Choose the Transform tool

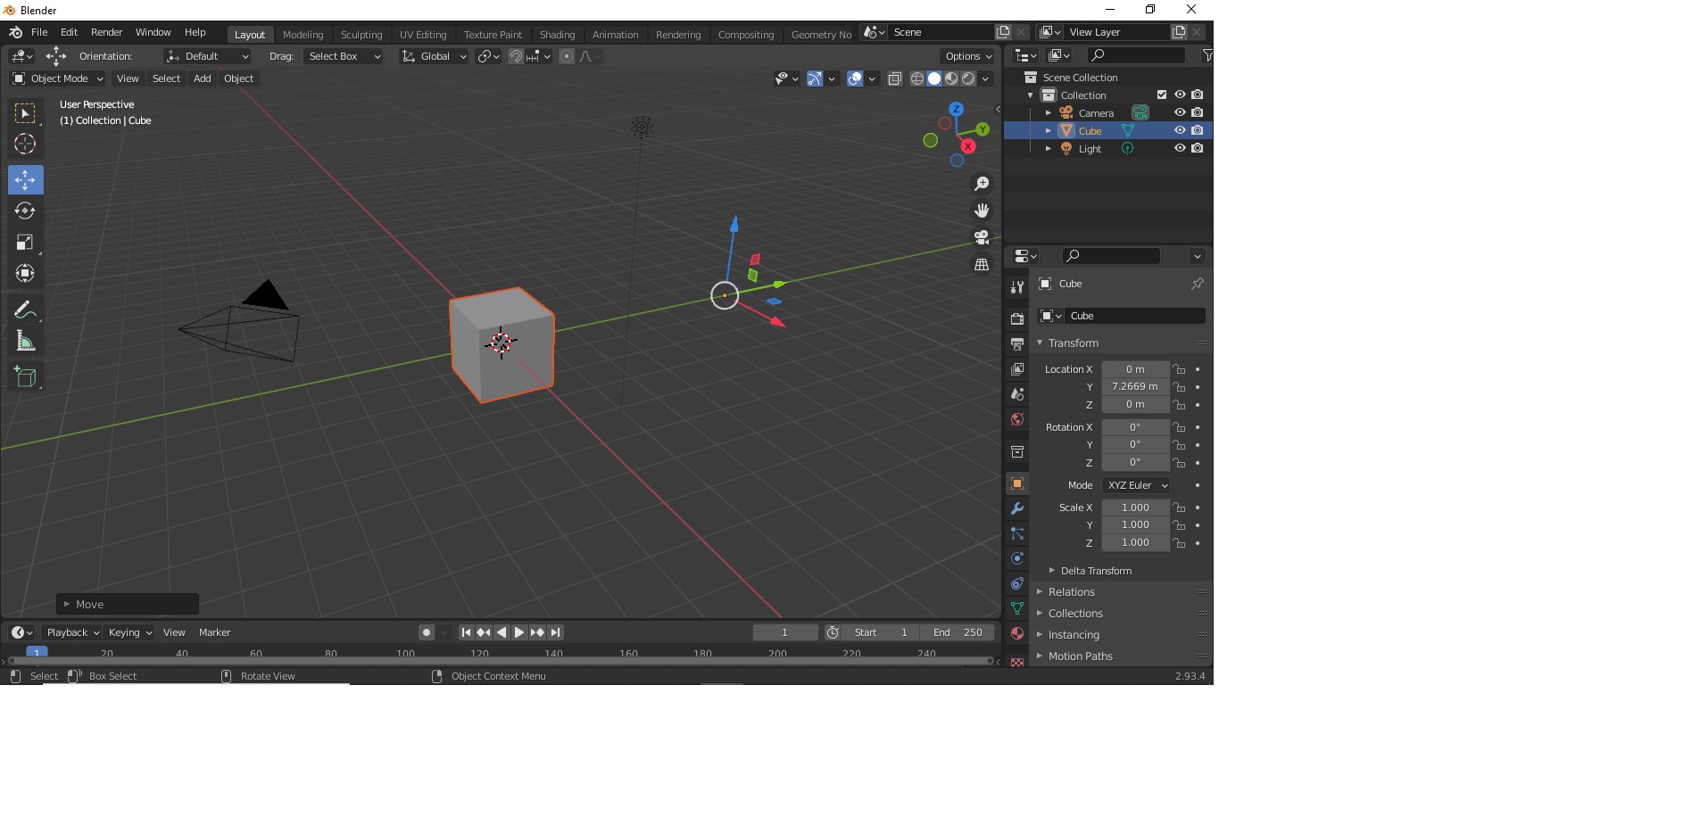(x=25, y=273)
